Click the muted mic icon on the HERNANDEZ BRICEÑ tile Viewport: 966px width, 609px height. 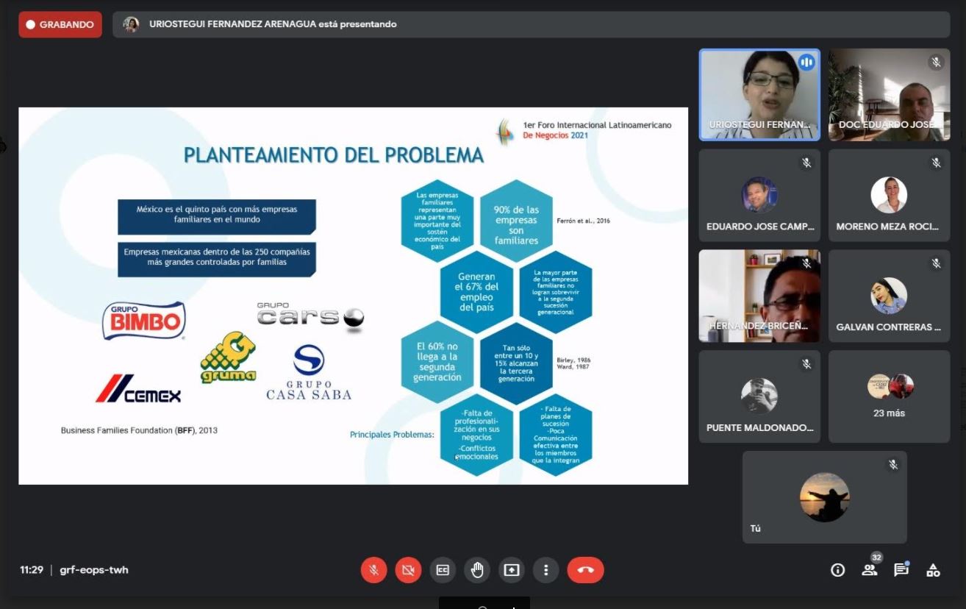tap(806, 263)
